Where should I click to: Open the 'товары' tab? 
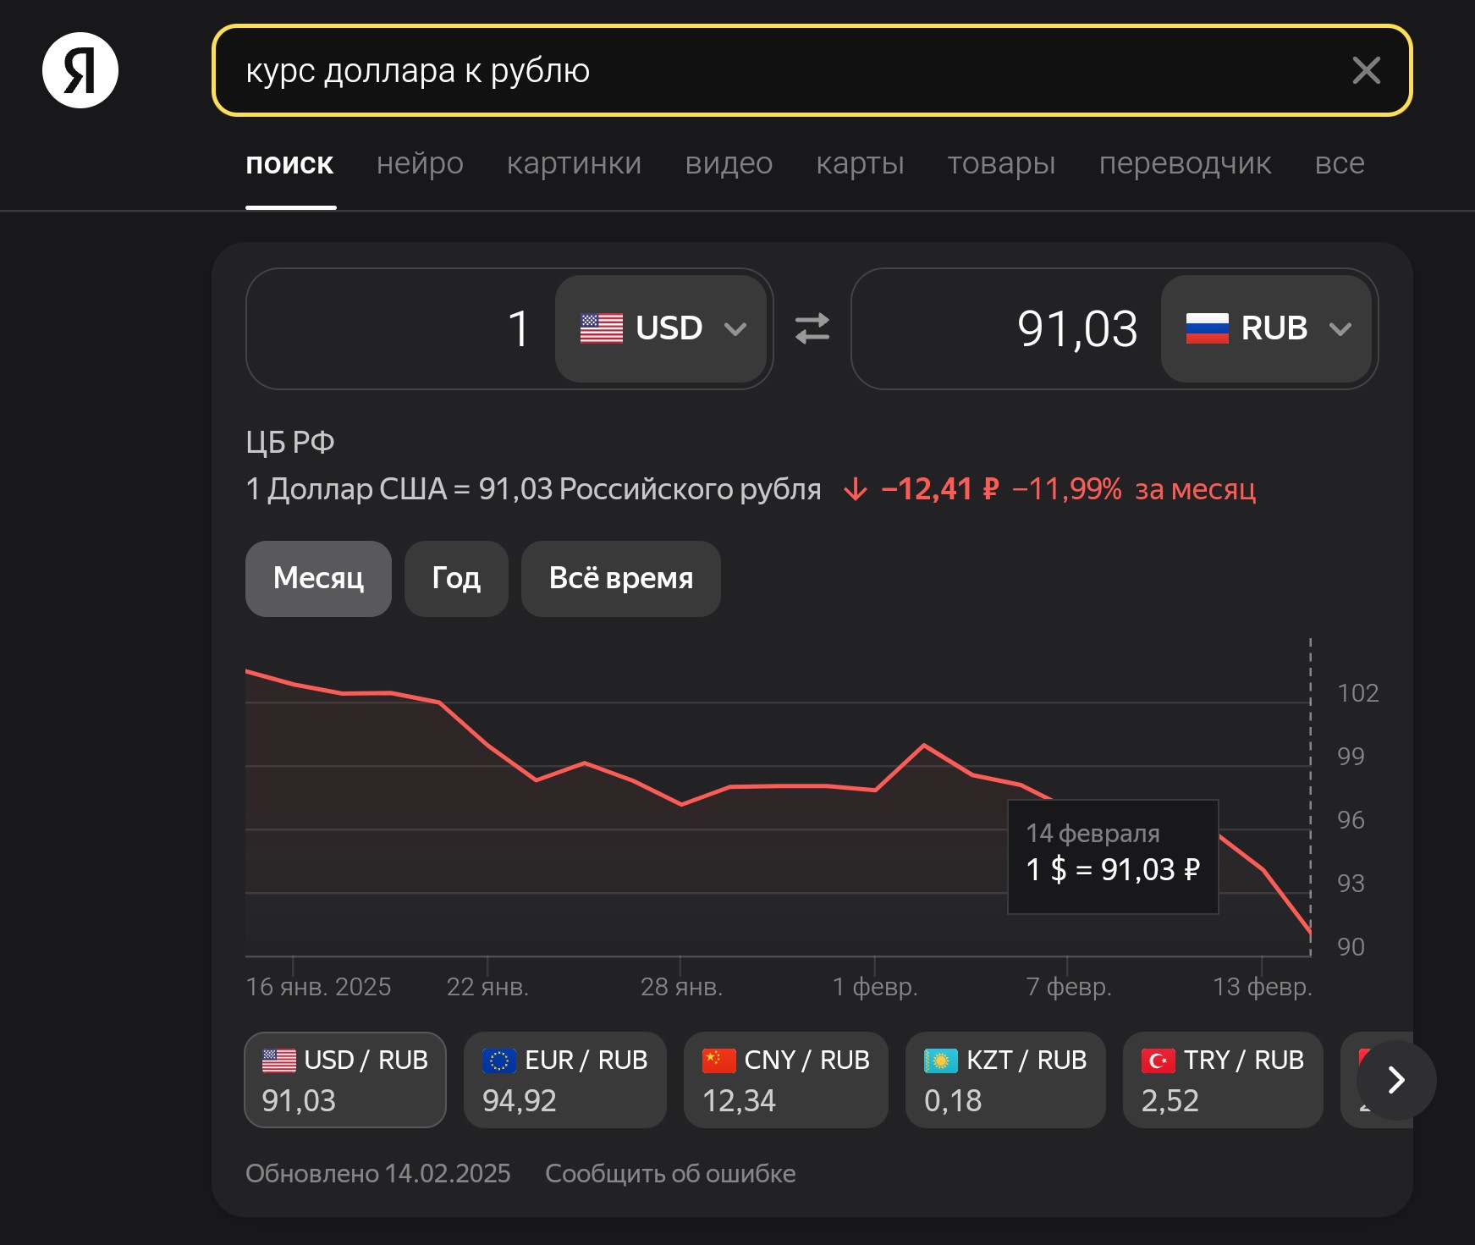coord(1001,163)
